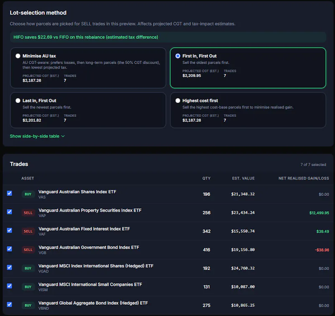Click the BUY badge for VAS
Screen dimensions: 335x316
[28, 194]
